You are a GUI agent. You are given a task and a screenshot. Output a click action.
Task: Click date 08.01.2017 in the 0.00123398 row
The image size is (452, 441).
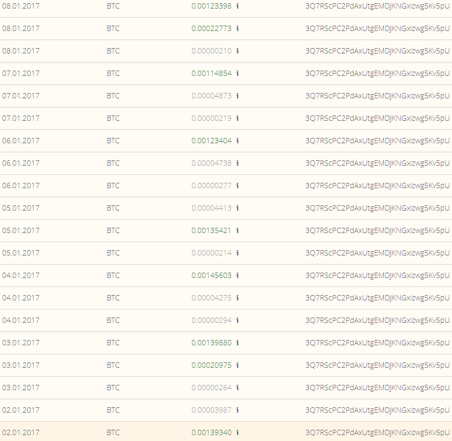pyautogui.click(x=21, y=6)
